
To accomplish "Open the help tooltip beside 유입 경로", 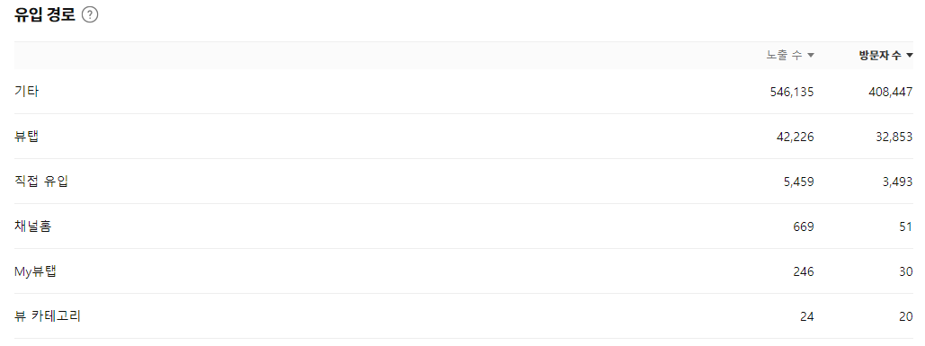I will click(x=90, y=15).
